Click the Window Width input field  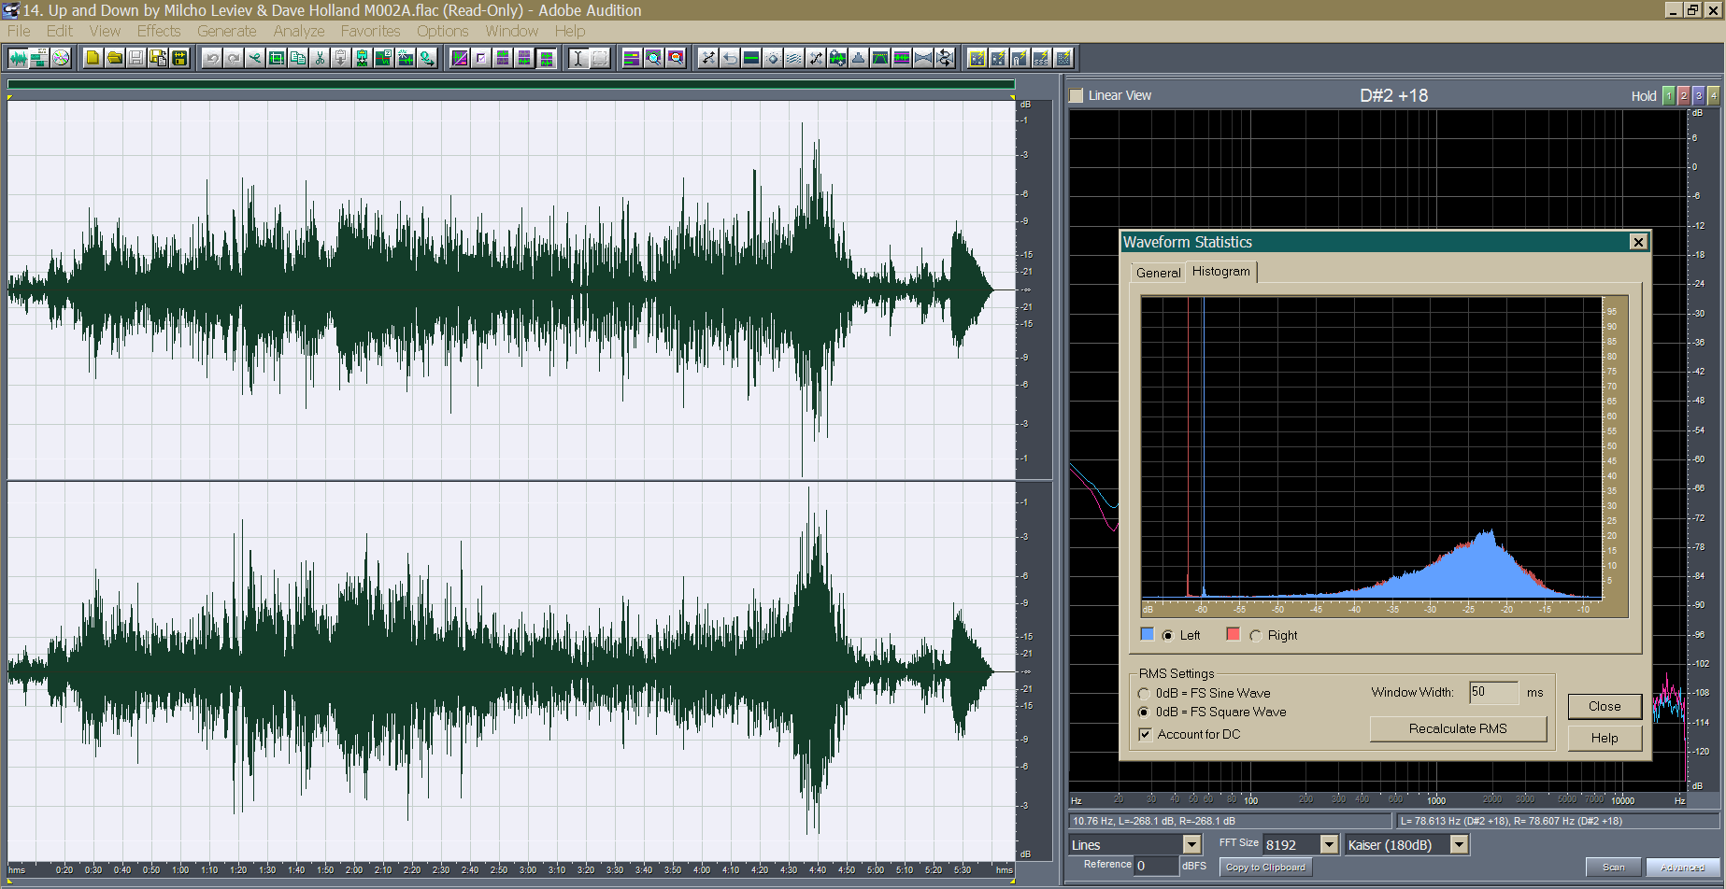click(1493, 693)
